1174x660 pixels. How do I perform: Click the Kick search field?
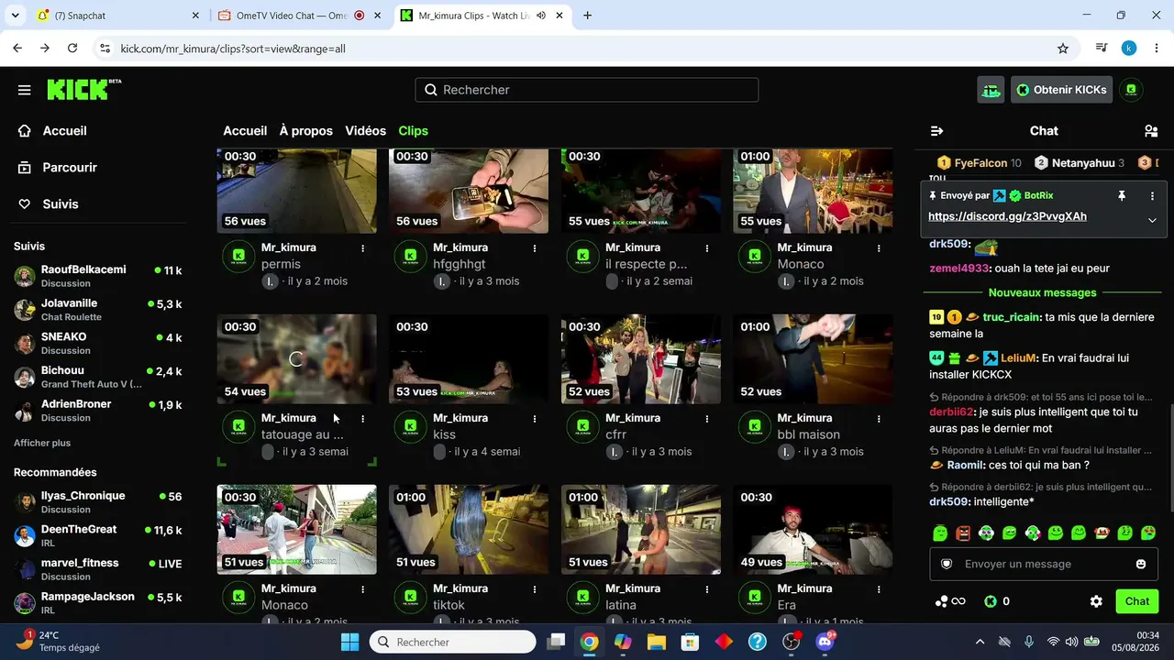pos(587,90)
